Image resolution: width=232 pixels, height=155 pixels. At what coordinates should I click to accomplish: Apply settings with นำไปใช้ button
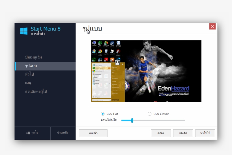(x=205, y=133)
